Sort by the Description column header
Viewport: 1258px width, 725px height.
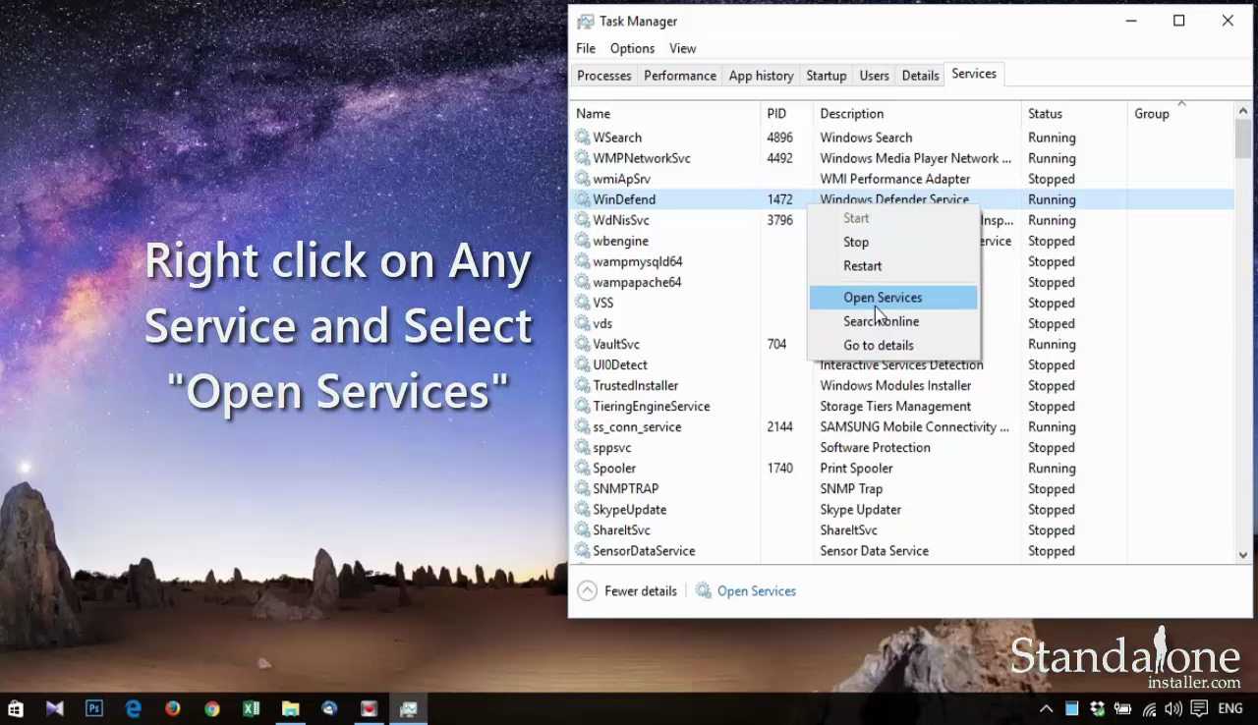[x=918, y=114]
